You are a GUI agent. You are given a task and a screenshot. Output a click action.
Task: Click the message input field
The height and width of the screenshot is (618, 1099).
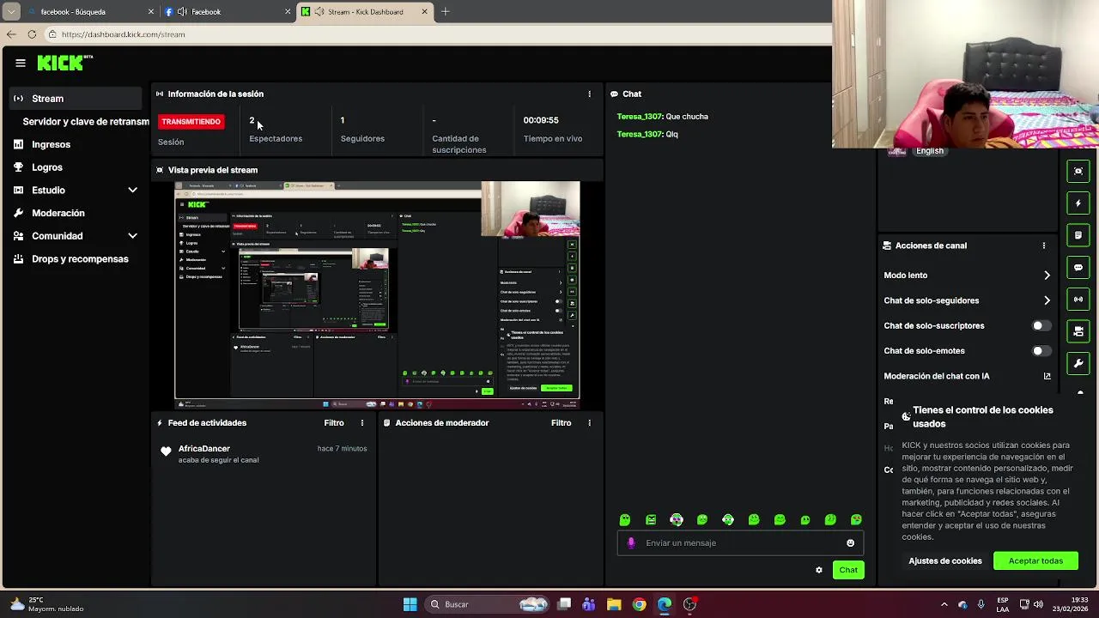click(x=740, y=543)
